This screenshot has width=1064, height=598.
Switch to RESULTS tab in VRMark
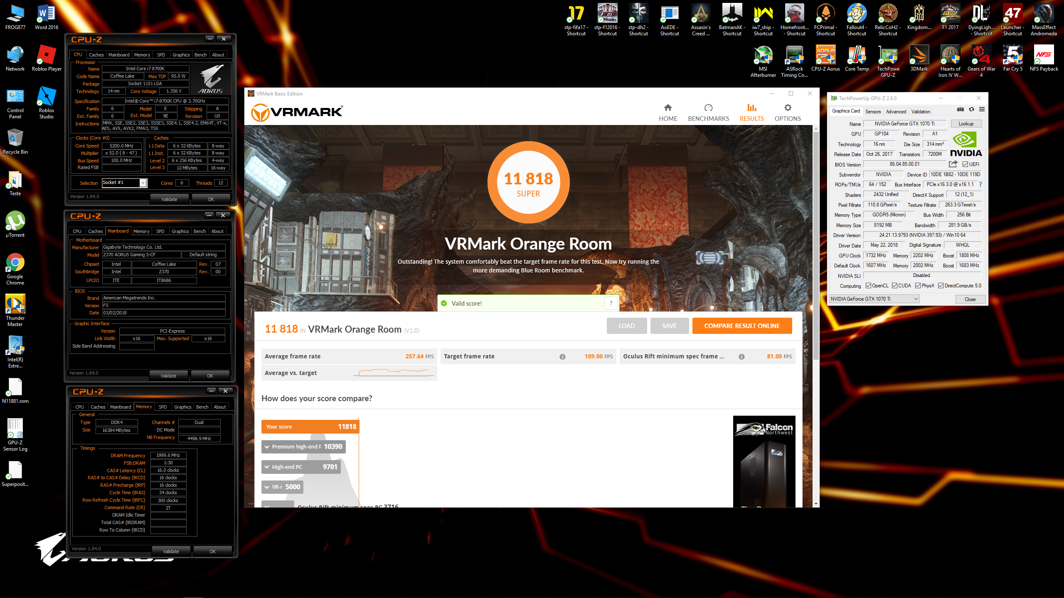tap(751, 113)
